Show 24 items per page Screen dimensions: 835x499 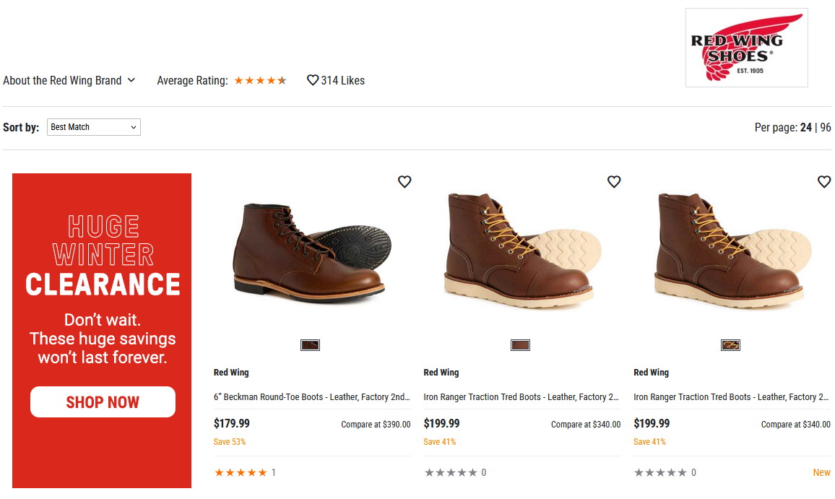pos(805,127)
